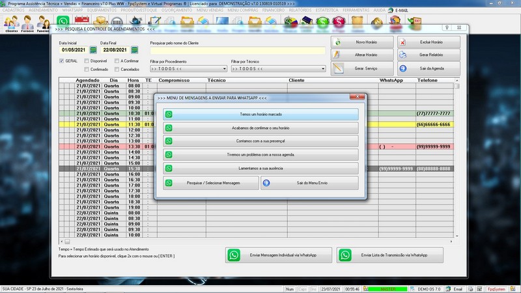Click Excluir Horário button
521x293 pixels.
point(429,42)
